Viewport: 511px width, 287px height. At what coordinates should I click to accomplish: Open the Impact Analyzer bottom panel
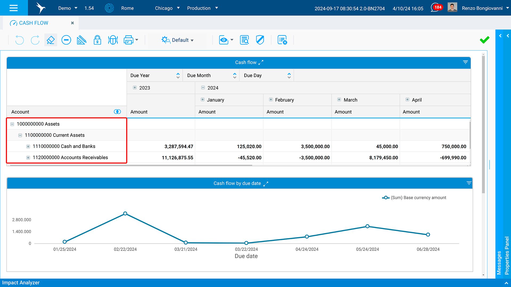tap(21, 283)
